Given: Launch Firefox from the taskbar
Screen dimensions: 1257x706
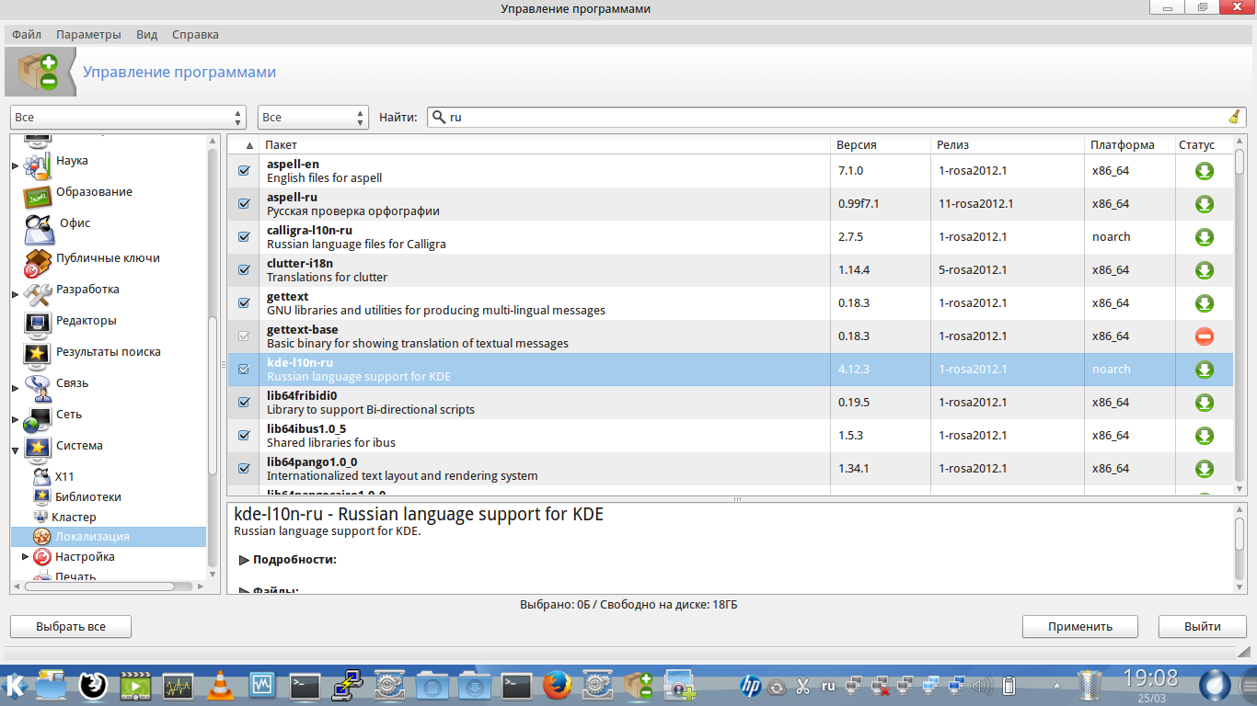Looking at the screenshot, I should pyautogui.click(x=556, y=685).
